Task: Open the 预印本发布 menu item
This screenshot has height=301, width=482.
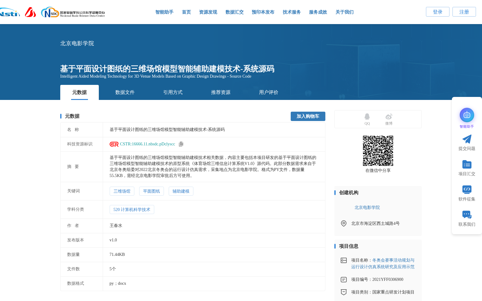Action: pos(263,12)
